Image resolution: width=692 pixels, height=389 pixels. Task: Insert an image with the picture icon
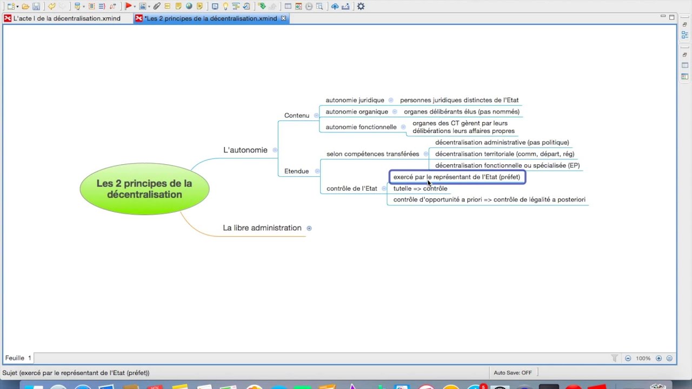(143, 6)
